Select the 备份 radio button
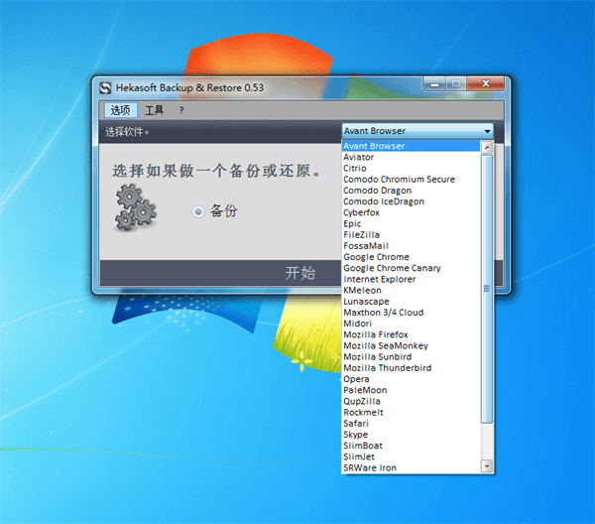Image resolution: width=595 pixels, height=524 pixels. pyautogui.click(x=199, y=211)
